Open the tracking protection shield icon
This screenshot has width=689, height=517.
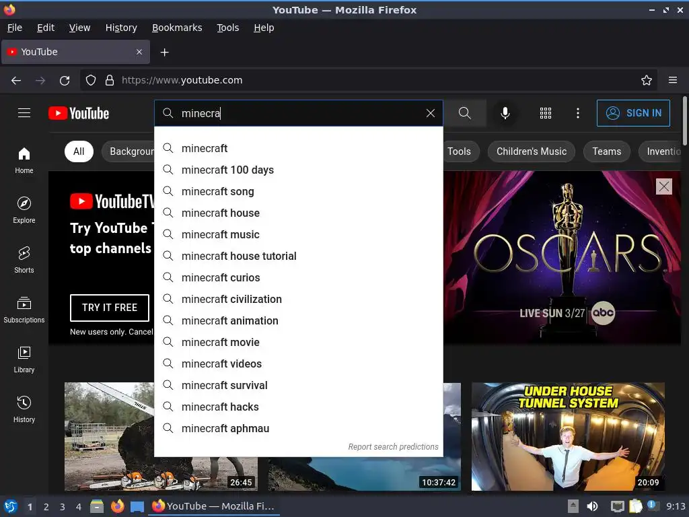click(91, 81)
